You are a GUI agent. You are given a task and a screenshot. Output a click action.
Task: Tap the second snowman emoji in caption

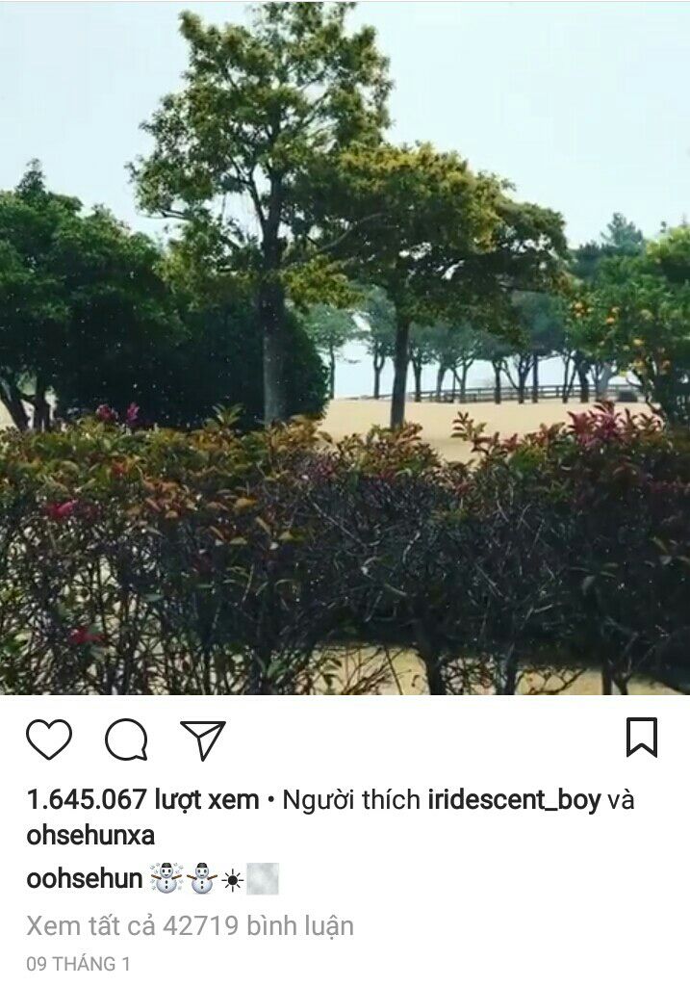point(202,878)
